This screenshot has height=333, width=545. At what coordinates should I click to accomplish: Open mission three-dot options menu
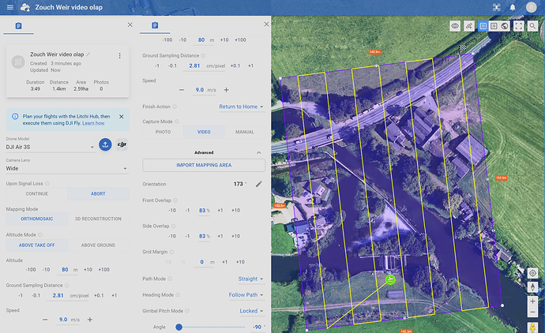pyautogui.click(x=120, y=56)
